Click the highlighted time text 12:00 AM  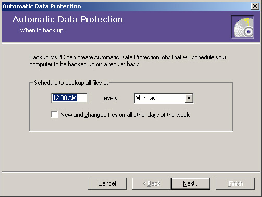pyautogui.click(x=65, y=98)
